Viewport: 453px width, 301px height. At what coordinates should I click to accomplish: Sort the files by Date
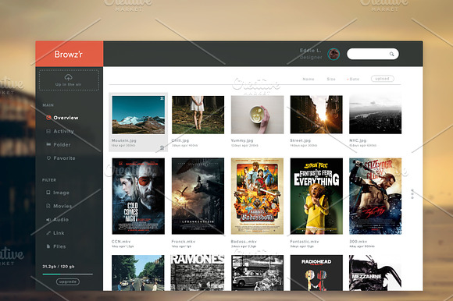click(x=353, y=79)
